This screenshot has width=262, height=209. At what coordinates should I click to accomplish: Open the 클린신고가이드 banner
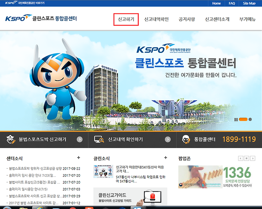pos(130,197)
